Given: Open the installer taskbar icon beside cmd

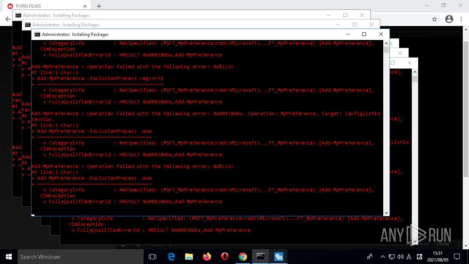Looking at the screenshot, I should point(278,257).
